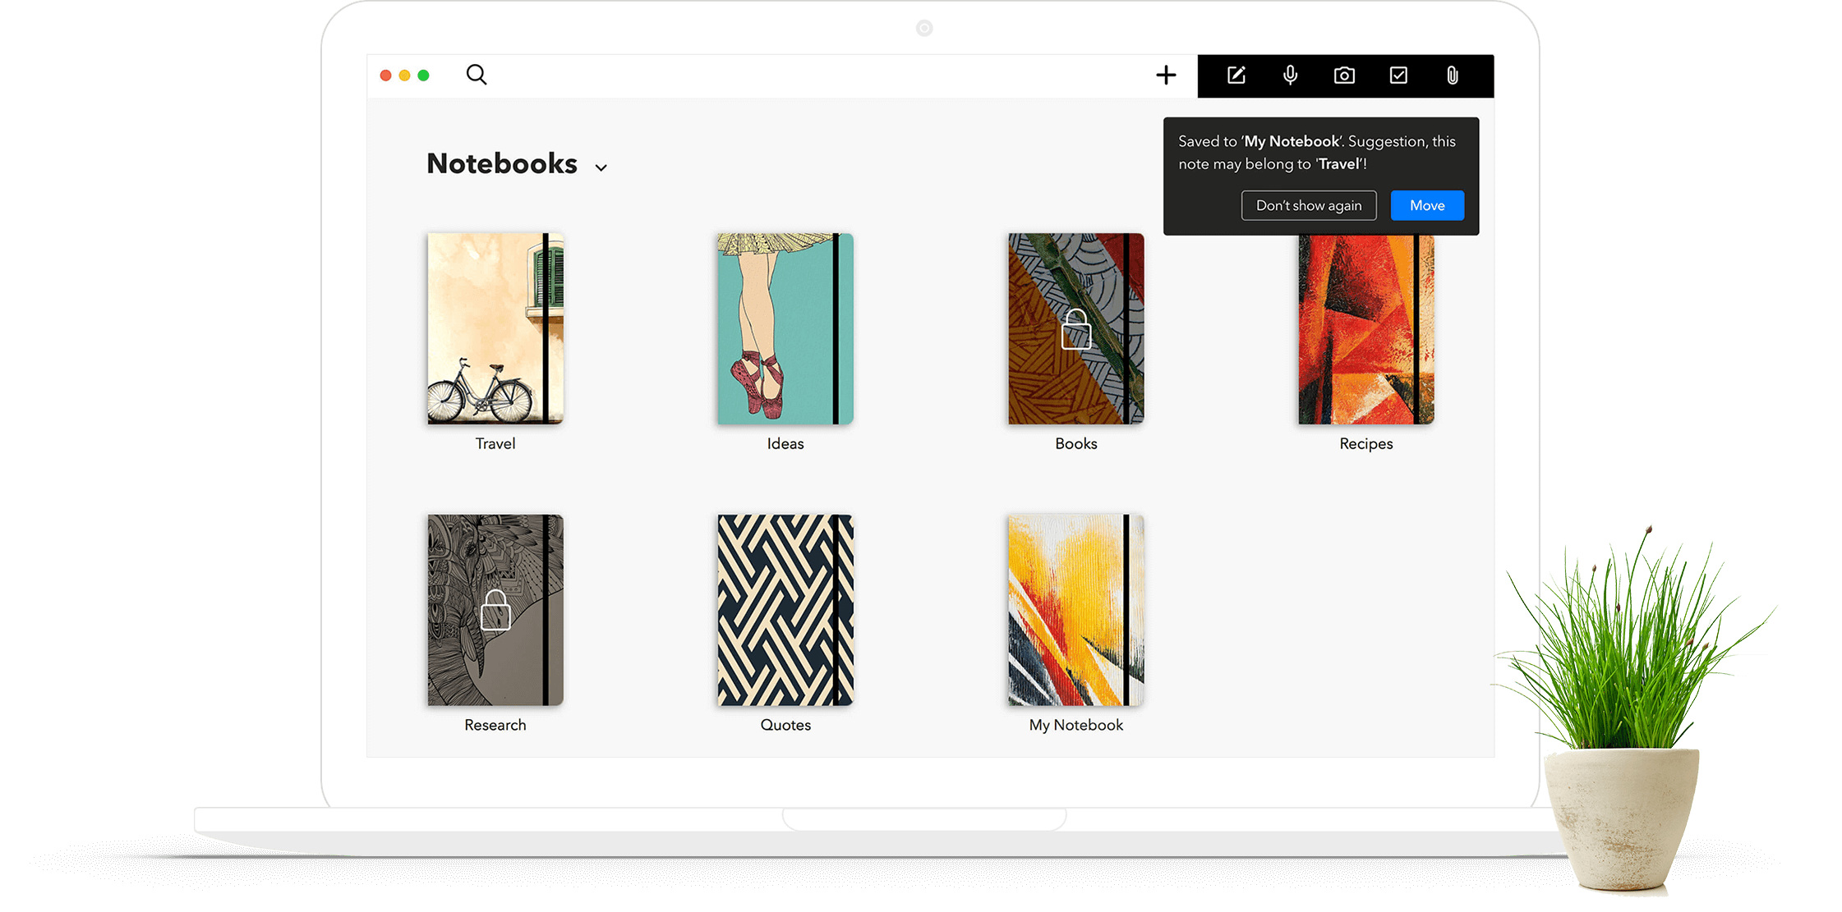
Task: Expand the Notebooks dropdown chevron
Action: pos(601,167)
